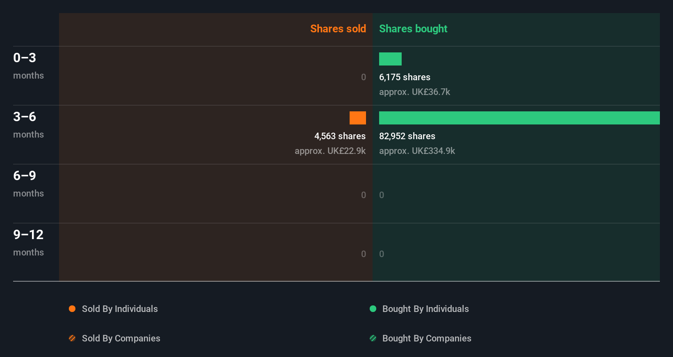Click the orange sold bar in 3–6 months row
The height and width of the screenshot is (357, 673).
click(358, 118)
